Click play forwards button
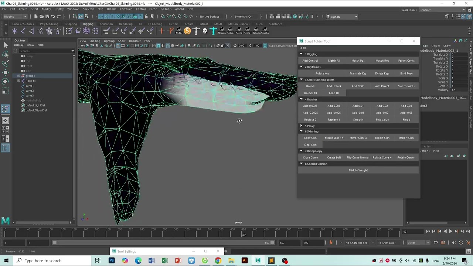Screen dimensions: 473x266 coord(451,231)
